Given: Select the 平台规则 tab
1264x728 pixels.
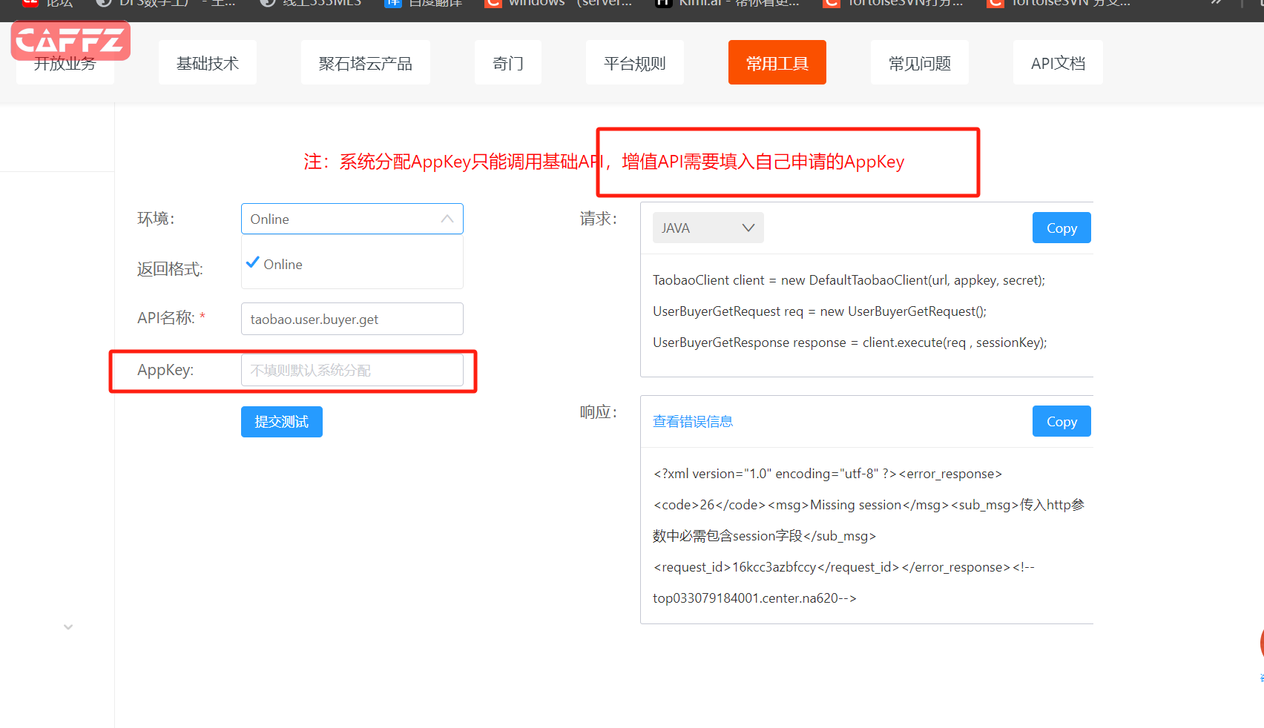Looking at the screenshot, I should (634, 63).
